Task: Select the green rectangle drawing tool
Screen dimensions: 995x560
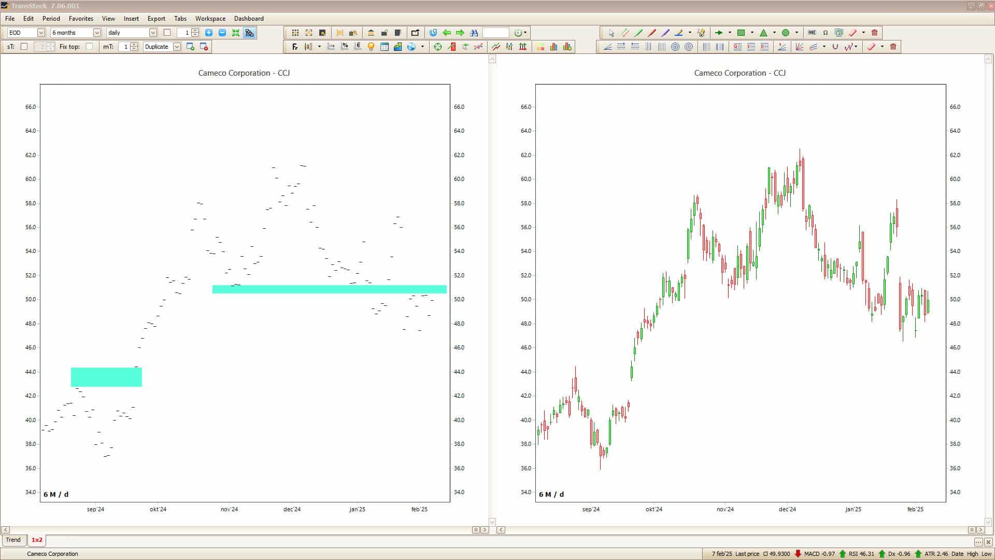Action: (741, 33)
